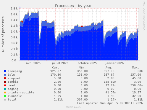Viewport: 147px width, 110px height.
Task: Click the 'avril 2025' axis label
Action: [x=33, y=63]
